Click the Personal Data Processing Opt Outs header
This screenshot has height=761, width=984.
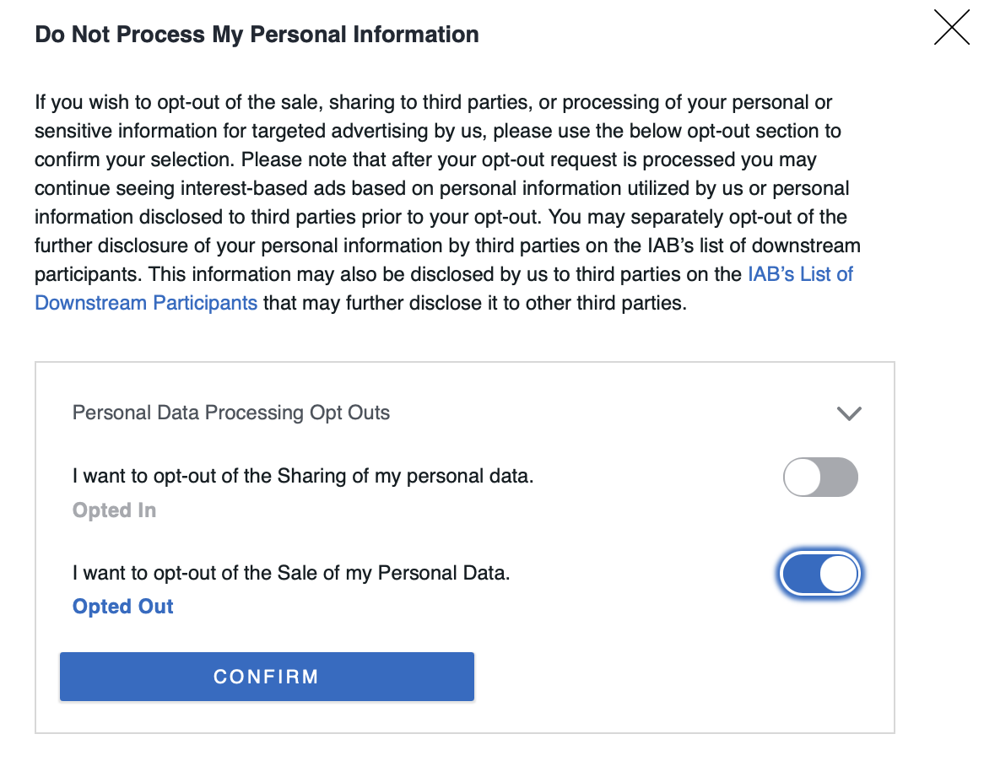click(x=231, y=413)
